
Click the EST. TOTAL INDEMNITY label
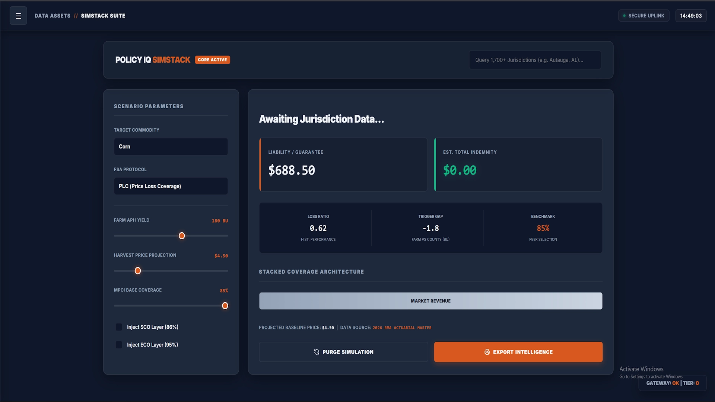click(470, 152)
